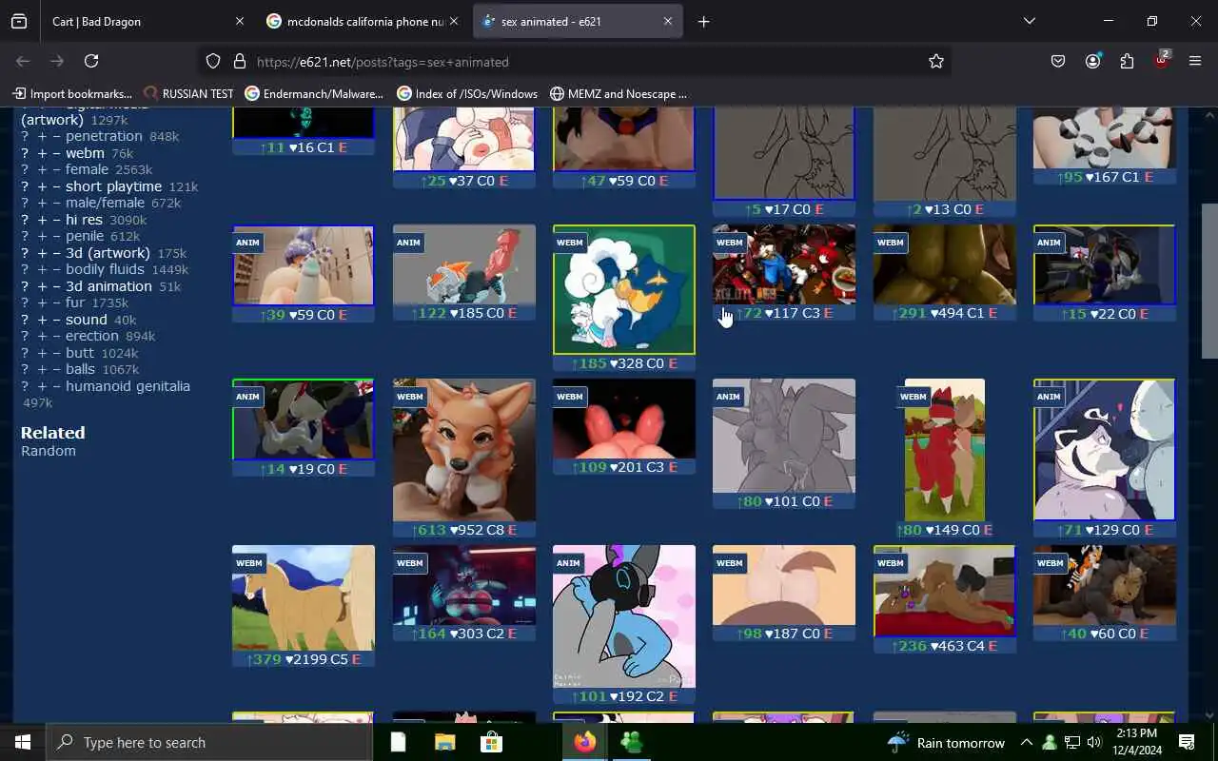Launch Microsoft Store from the taskbar
1218x761 pixels.
pyautogui.click(x=491, y=742)
